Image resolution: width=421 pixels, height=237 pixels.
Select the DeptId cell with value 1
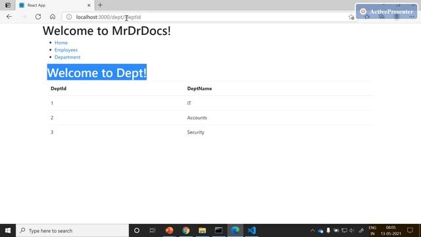tap(52, 103)
